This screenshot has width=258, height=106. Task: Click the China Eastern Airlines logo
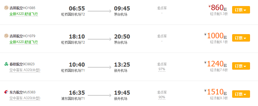[x=6, y=92]
